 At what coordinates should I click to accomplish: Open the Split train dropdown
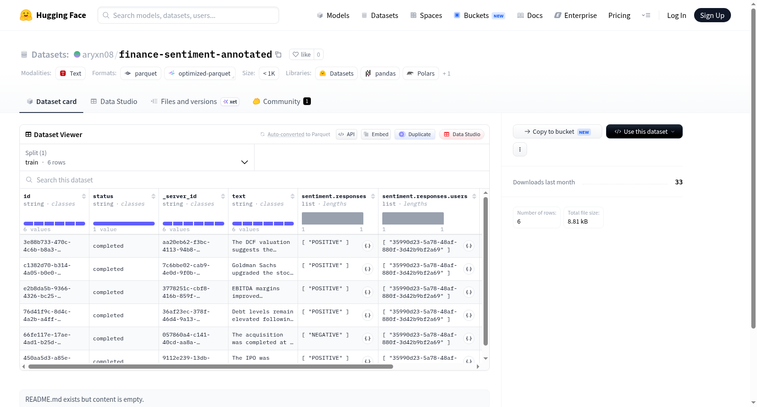click(x=137, y=157)
